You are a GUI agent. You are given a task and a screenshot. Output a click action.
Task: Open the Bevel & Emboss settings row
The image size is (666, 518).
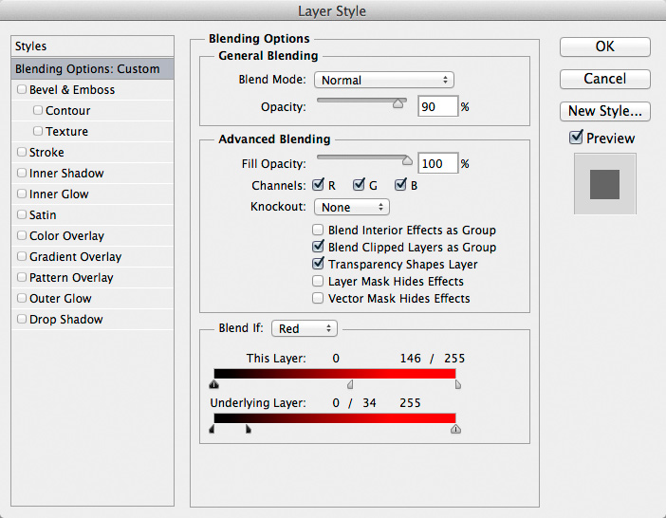(92, 89)
